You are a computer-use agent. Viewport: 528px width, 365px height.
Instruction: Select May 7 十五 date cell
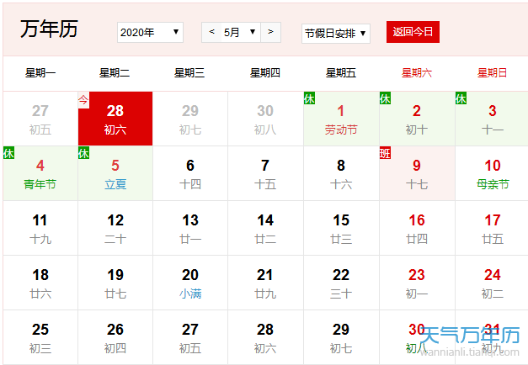coord(265,173)
